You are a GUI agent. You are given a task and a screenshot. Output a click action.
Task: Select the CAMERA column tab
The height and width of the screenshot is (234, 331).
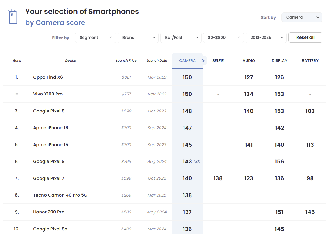pyautogui.click(x=187, y=61)
